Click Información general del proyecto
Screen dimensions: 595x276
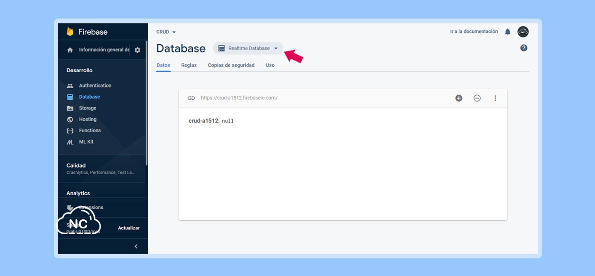pyautogui.click(x=104, y=50)
